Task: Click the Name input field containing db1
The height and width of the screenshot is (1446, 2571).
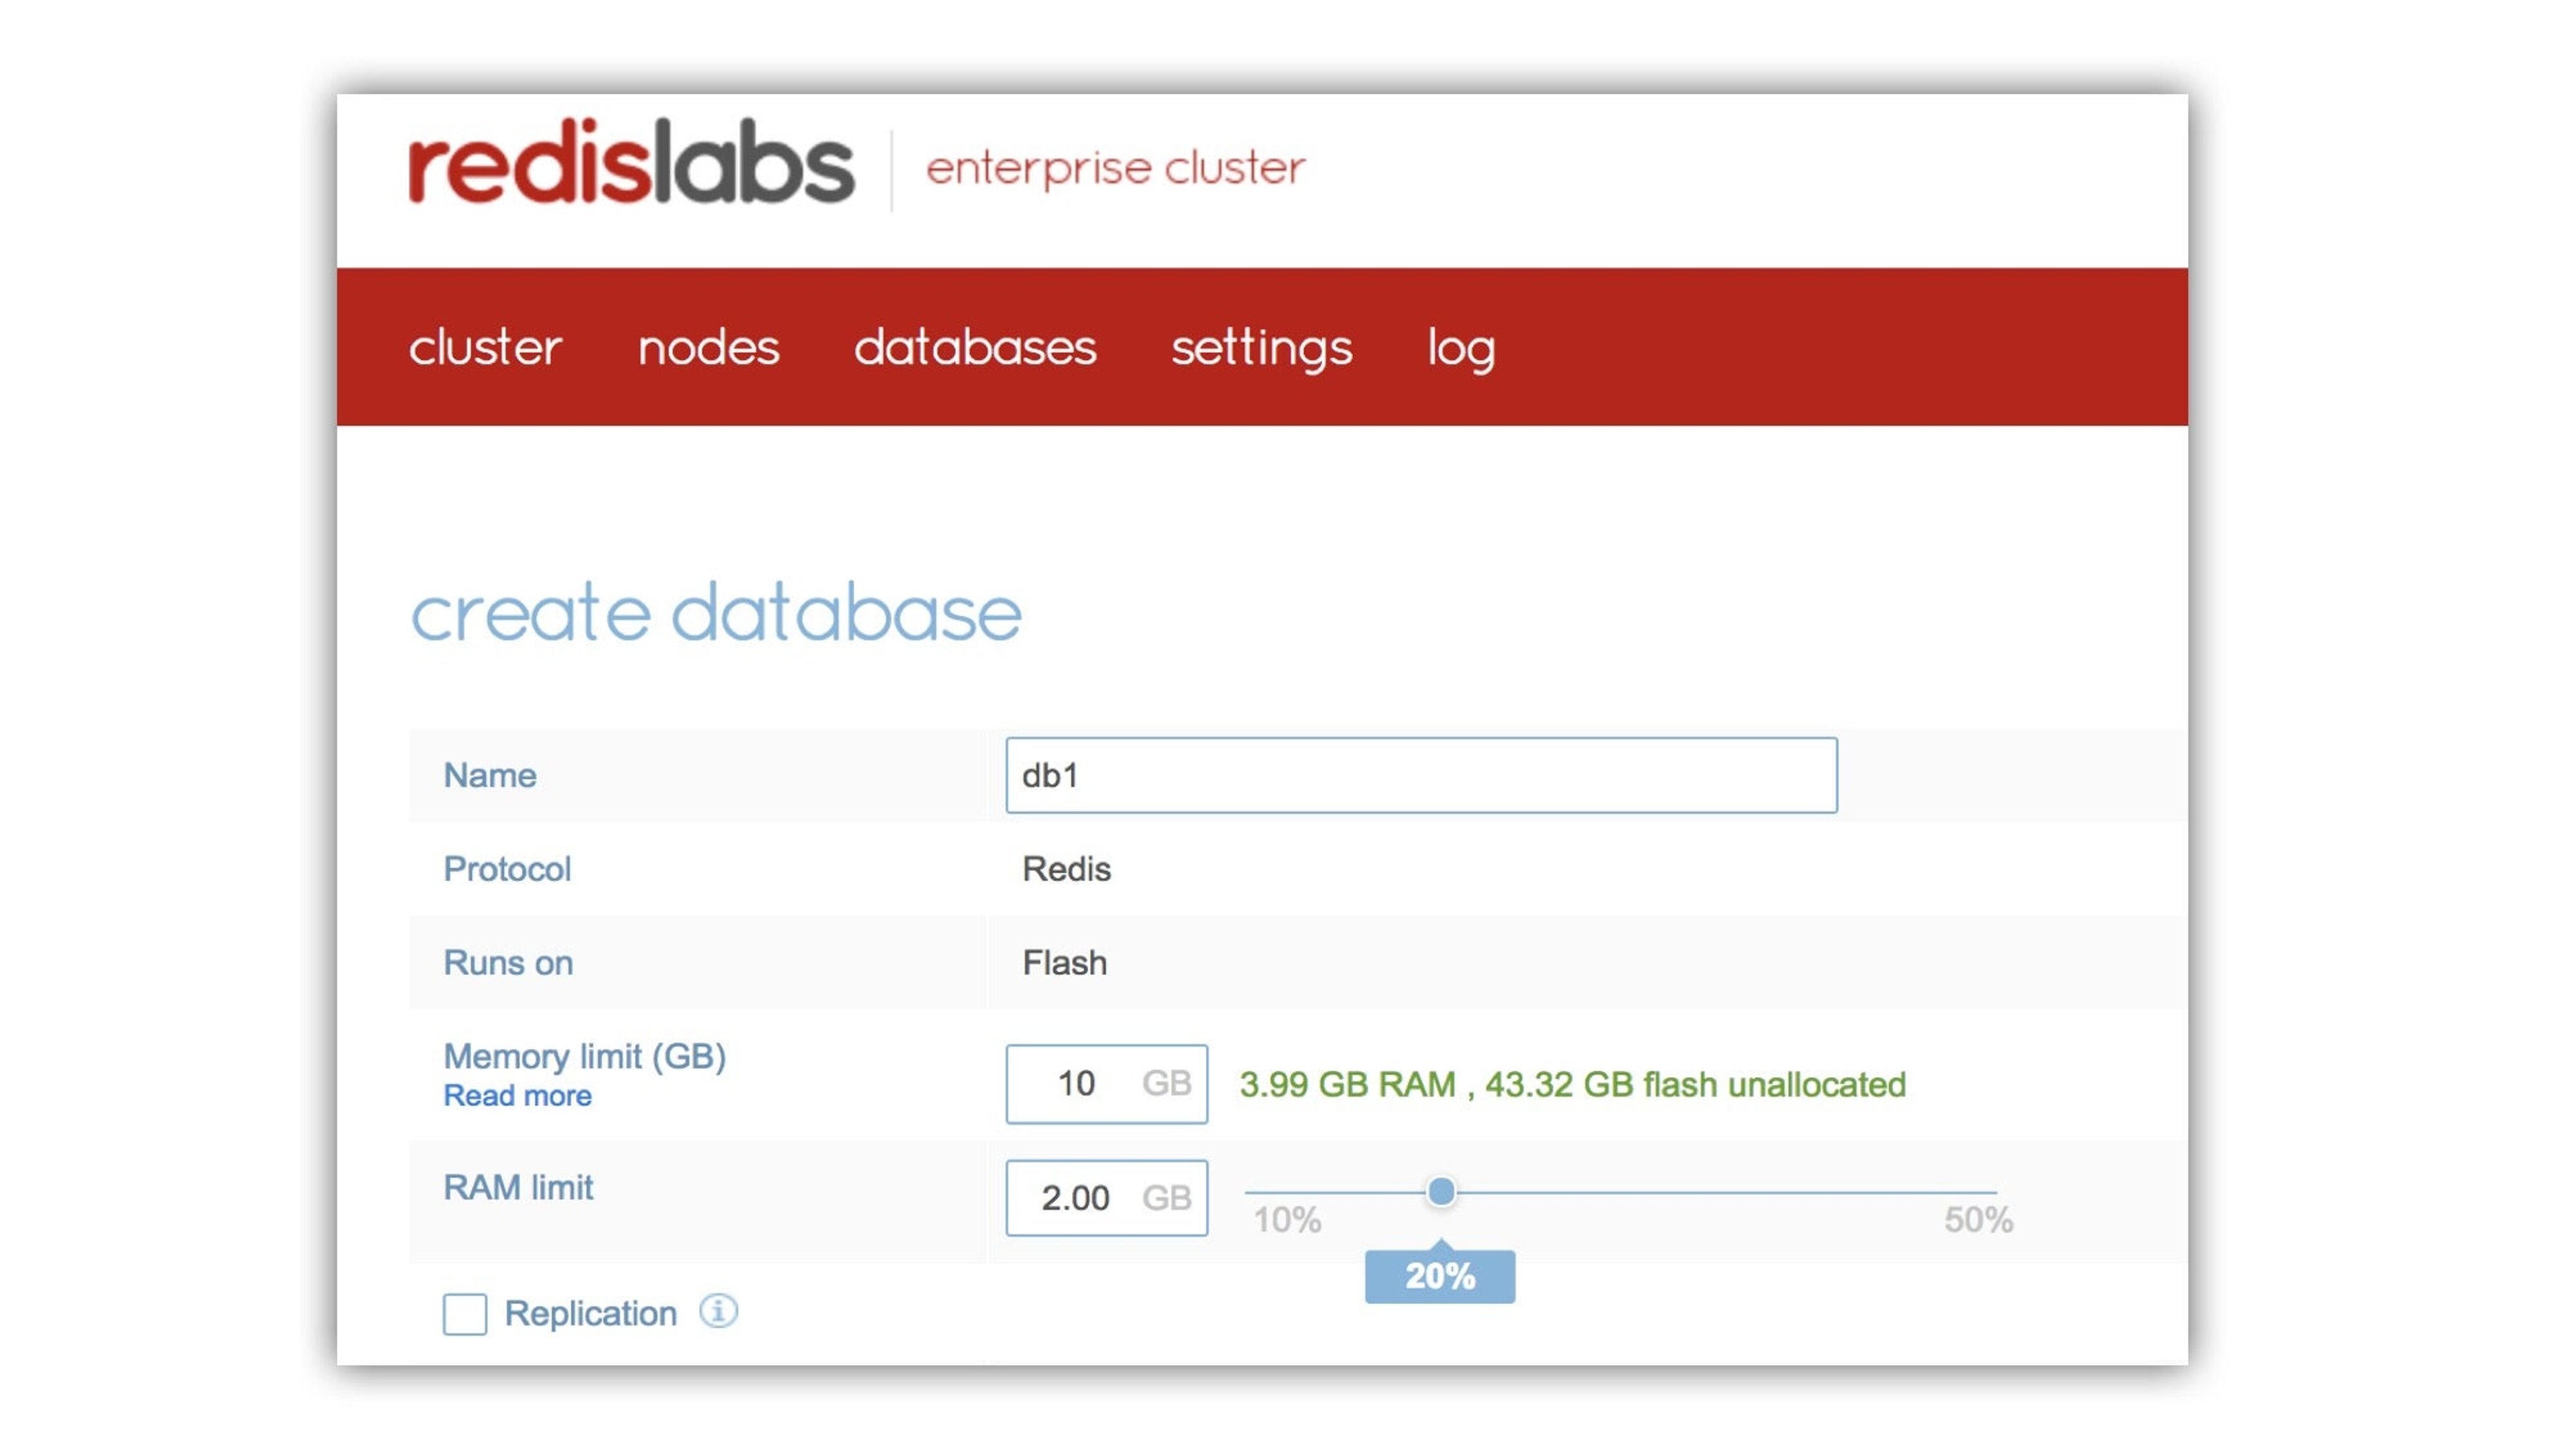Action: 1420,775
